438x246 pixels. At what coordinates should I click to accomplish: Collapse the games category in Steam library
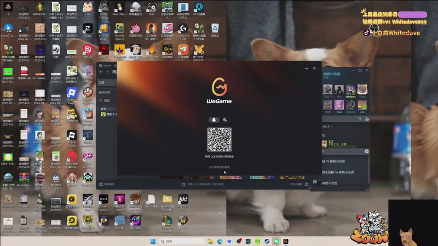tap(99, 109)
